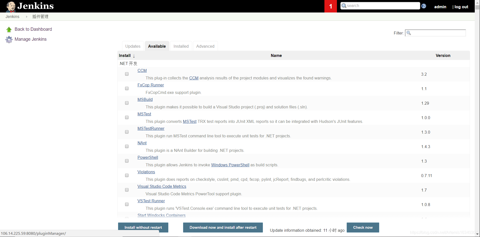
Task: Click into the Filter text field
Action: click(435, 33)
